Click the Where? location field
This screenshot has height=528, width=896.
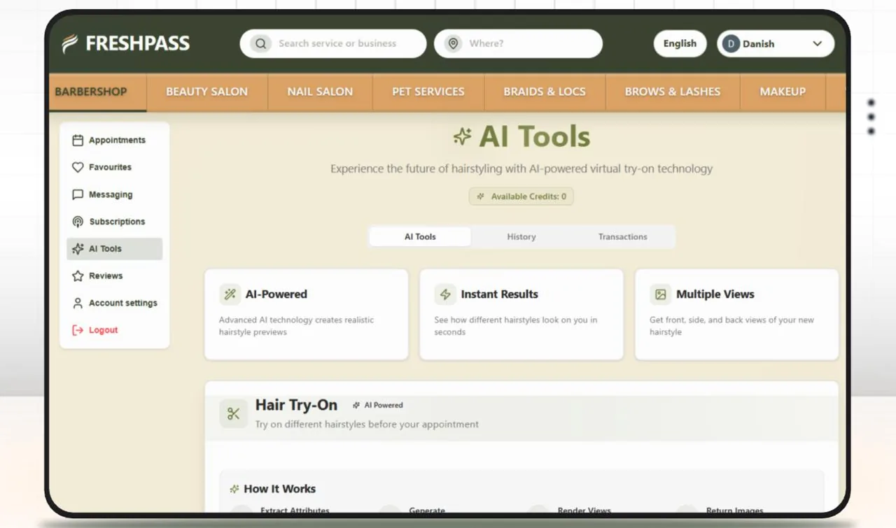point(518,43)
